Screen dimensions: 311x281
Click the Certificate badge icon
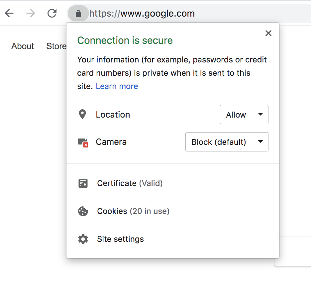click(x=83, y=183)
